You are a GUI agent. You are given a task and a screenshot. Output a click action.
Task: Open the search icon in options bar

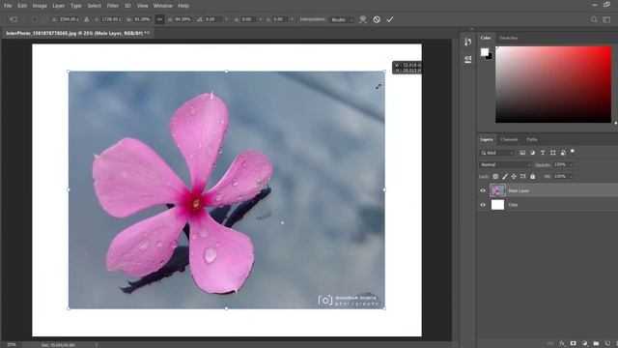coord(594,19)
